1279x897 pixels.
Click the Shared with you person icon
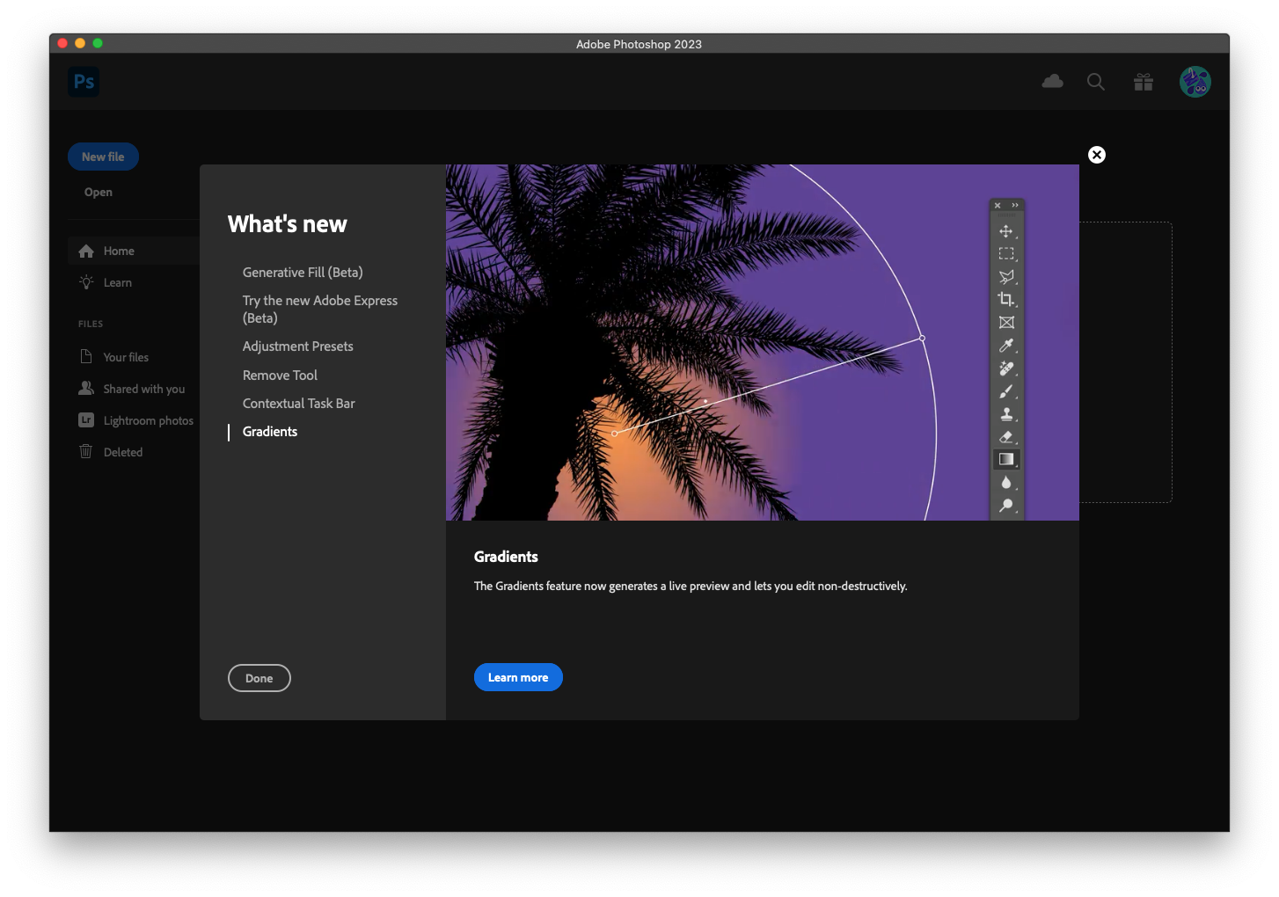(86, 388)
